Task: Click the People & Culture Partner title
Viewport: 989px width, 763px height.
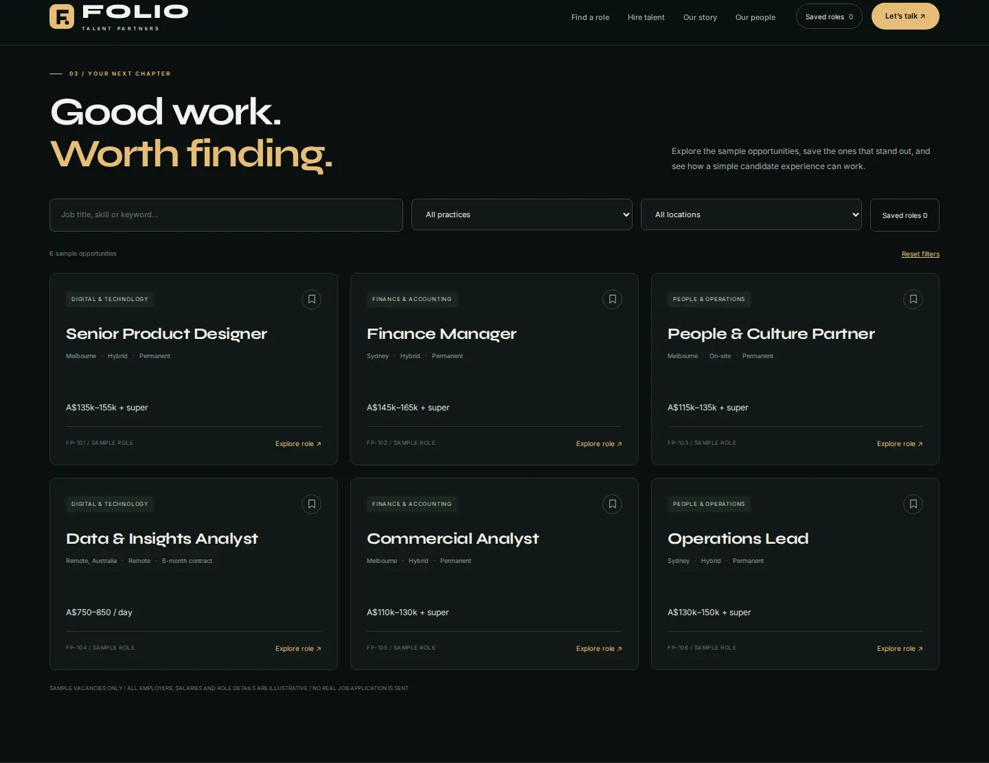Action: pos(771,334)
